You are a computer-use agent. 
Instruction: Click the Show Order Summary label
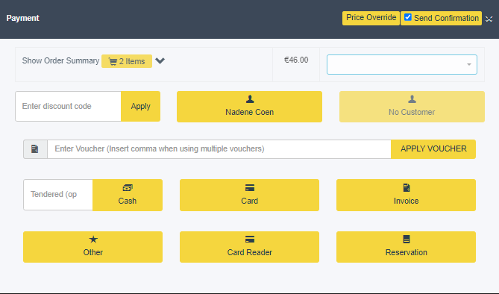point(60,61)
